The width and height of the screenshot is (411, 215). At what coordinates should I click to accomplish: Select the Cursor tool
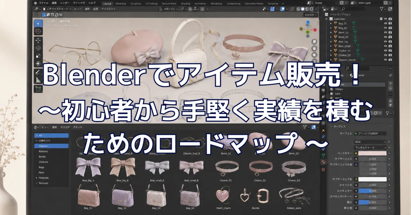click(x=38, y=31)
